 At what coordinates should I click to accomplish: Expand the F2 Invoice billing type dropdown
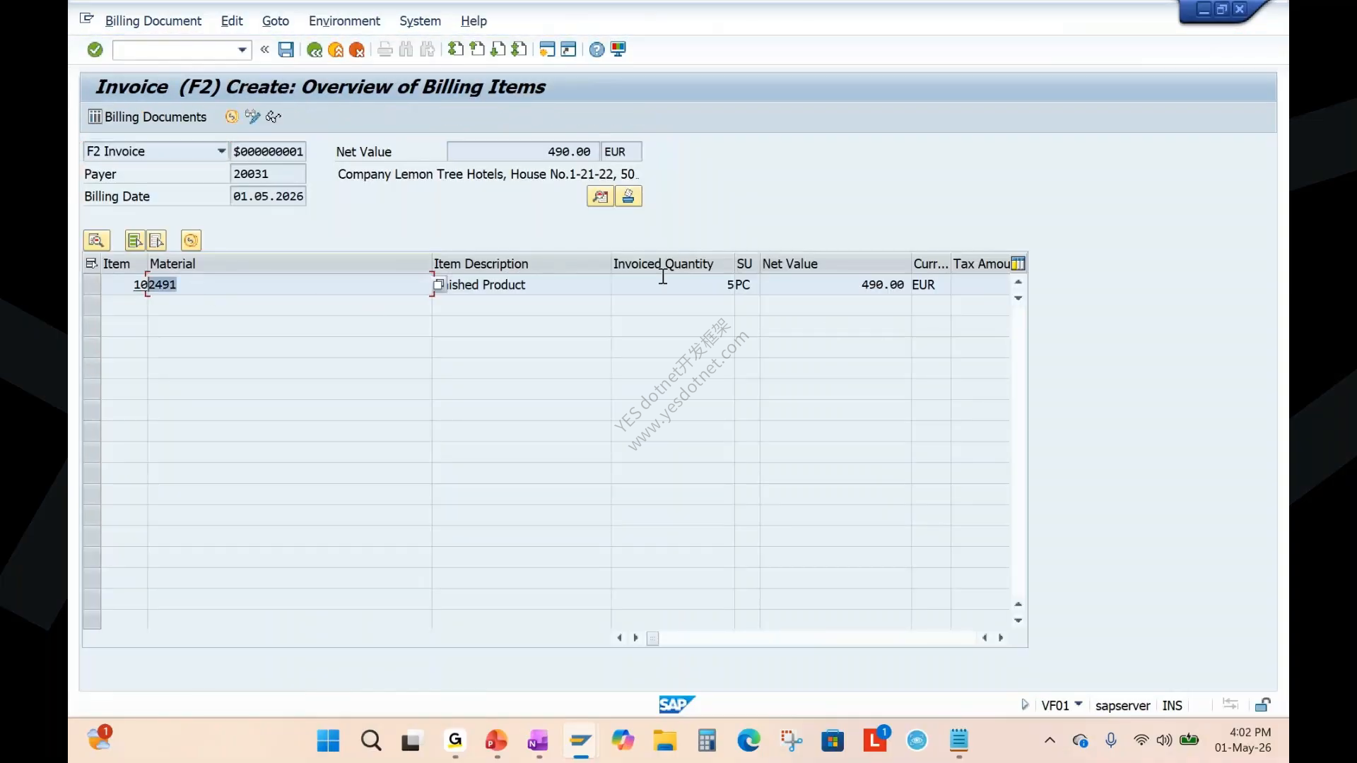coord(221,151)
